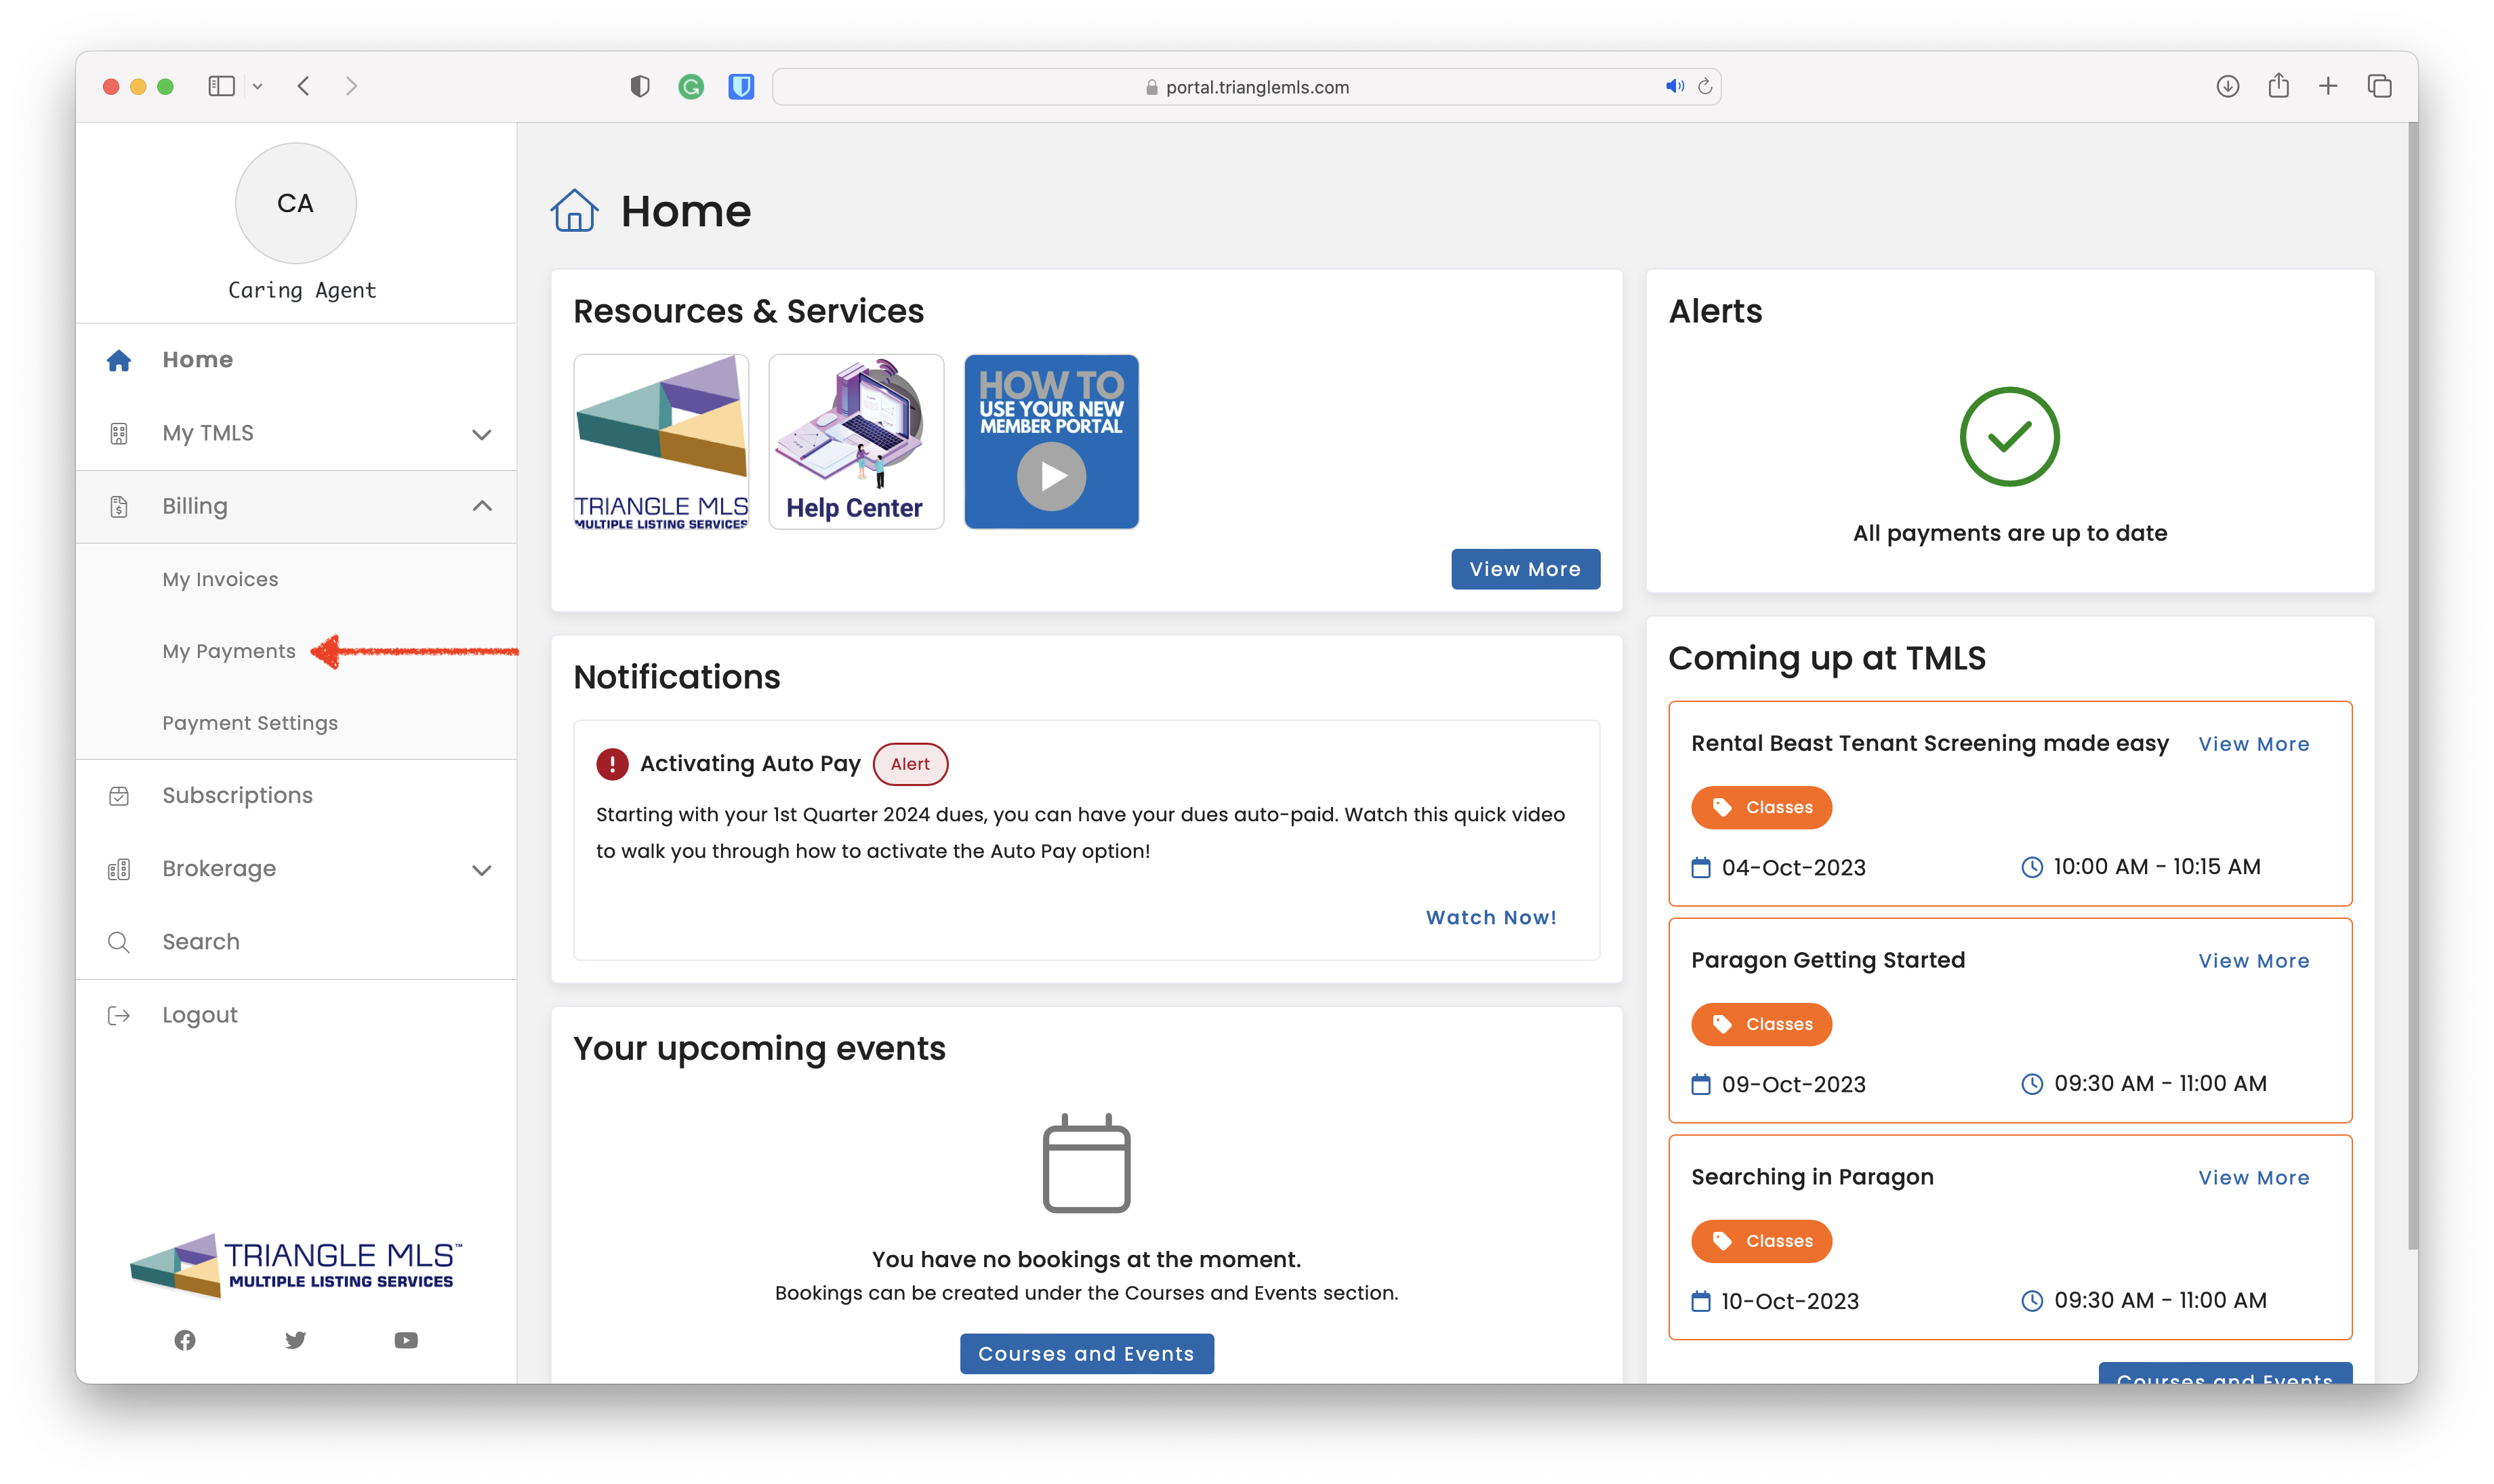Viewport: 2494px width, 1484px height.
Task: Open My TMLS sidebar menu item
Action: click(296, 433)
